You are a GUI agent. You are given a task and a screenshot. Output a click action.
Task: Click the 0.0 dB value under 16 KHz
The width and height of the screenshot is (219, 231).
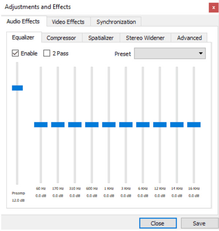[x=194, y=196]
